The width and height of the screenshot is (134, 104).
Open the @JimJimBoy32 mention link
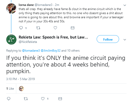(51, 51)
